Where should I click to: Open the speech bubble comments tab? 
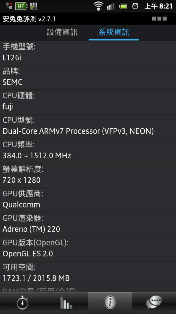154,303
